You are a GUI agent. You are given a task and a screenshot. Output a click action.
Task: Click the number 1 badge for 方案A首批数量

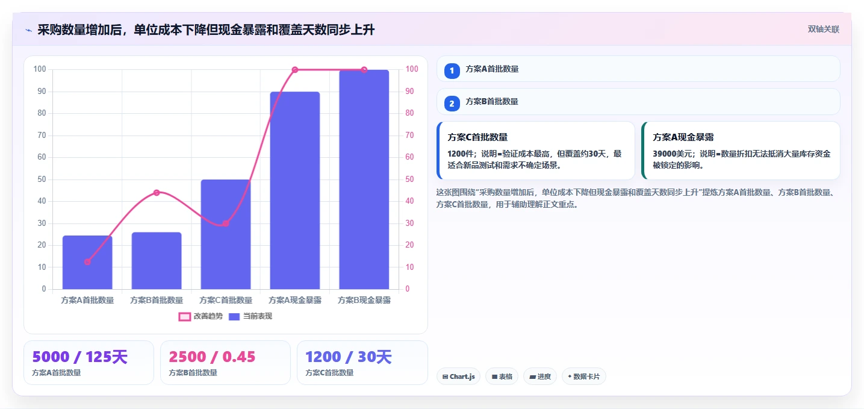click(452, 71)
